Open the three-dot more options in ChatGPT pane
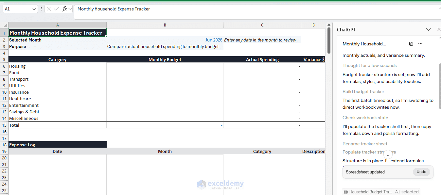This screenshot has height=195, width=441. (420, 44)
